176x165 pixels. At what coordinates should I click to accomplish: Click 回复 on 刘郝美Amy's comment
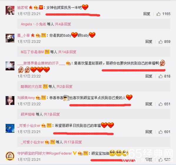pos(149,104)
